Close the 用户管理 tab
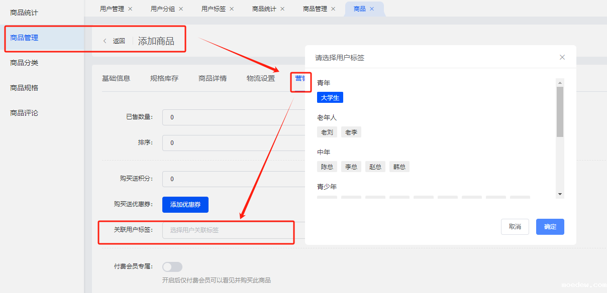607x293 pixels. click(131, 9)
